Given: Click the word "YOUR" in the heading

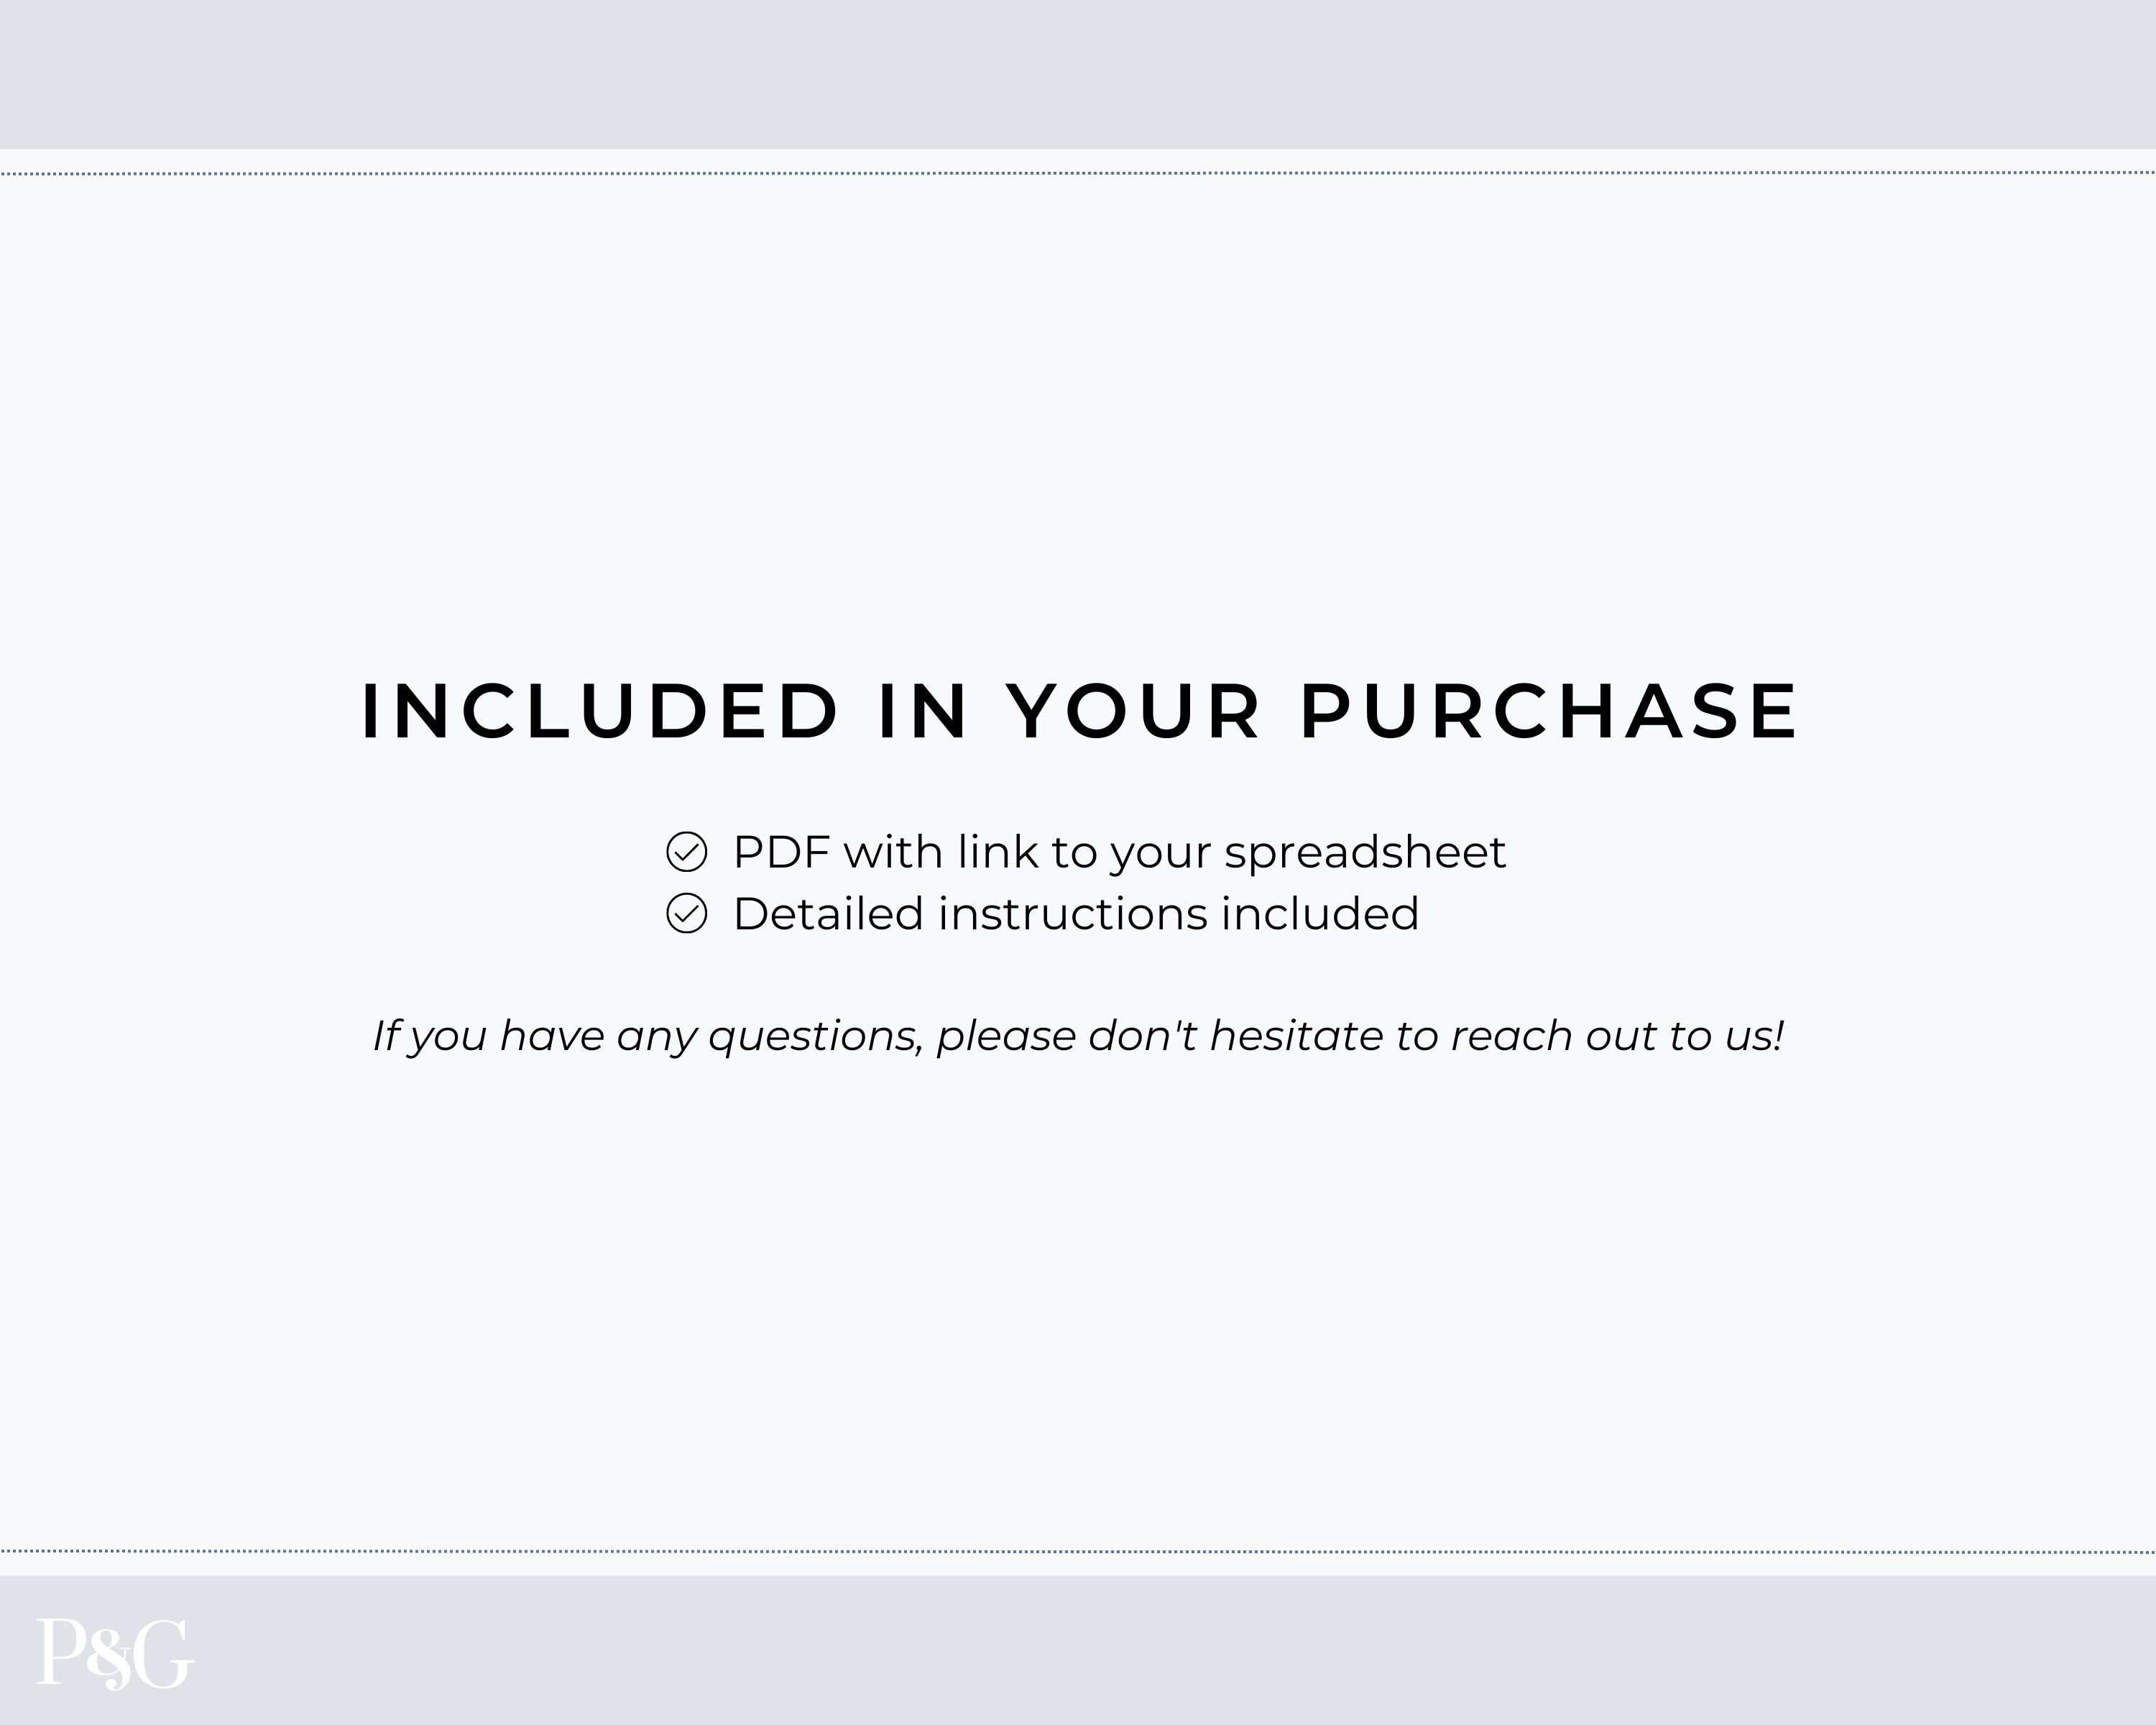Looking at the screenshot, I should tap(1133, 712).
